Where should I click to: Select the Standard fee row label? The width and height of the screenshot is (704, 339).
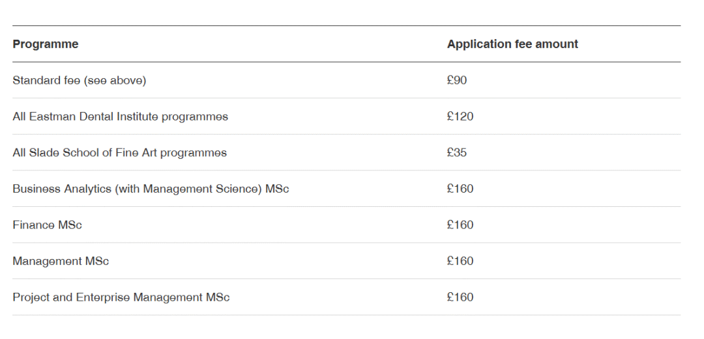[x=79, y=81]
